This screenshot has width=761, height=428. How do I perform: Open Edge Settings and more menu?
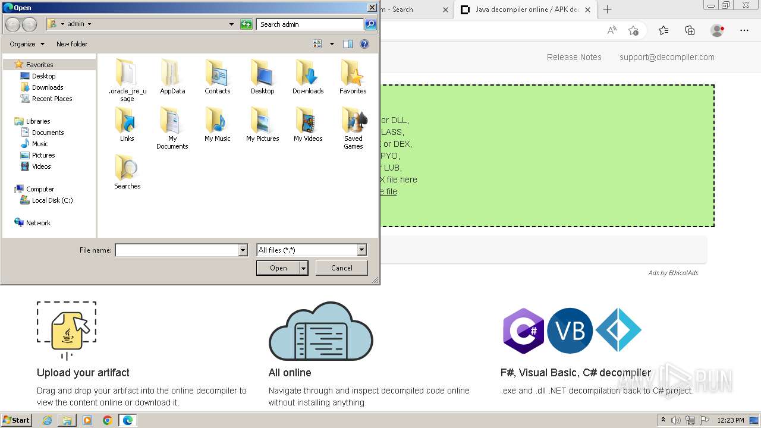(744, 30)
